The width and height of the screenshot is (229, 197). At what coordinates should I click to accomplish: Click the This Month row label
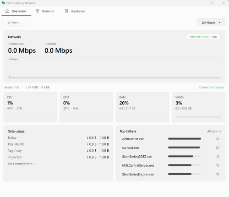tap(16, 144)
